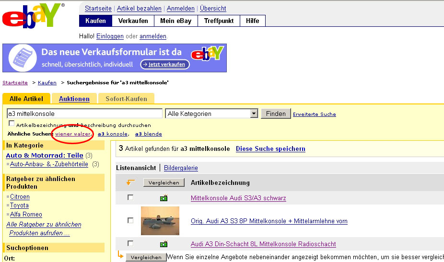The height and width of the screenshot is (262, 444).
Task: Open listing Mittelkonsole Audi S3/A3 schwarz
Action: click(x=238, y=198)
